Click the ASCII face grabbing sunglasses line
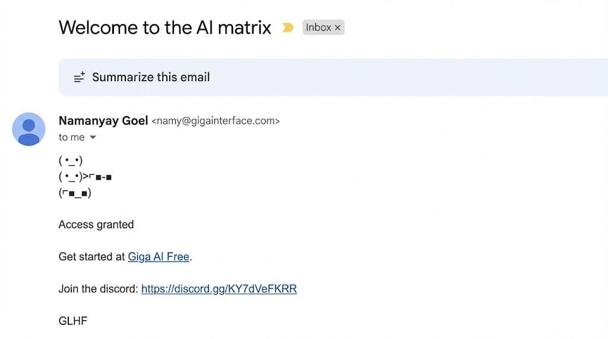The image size is (608, 339). (x=85, y=177)
